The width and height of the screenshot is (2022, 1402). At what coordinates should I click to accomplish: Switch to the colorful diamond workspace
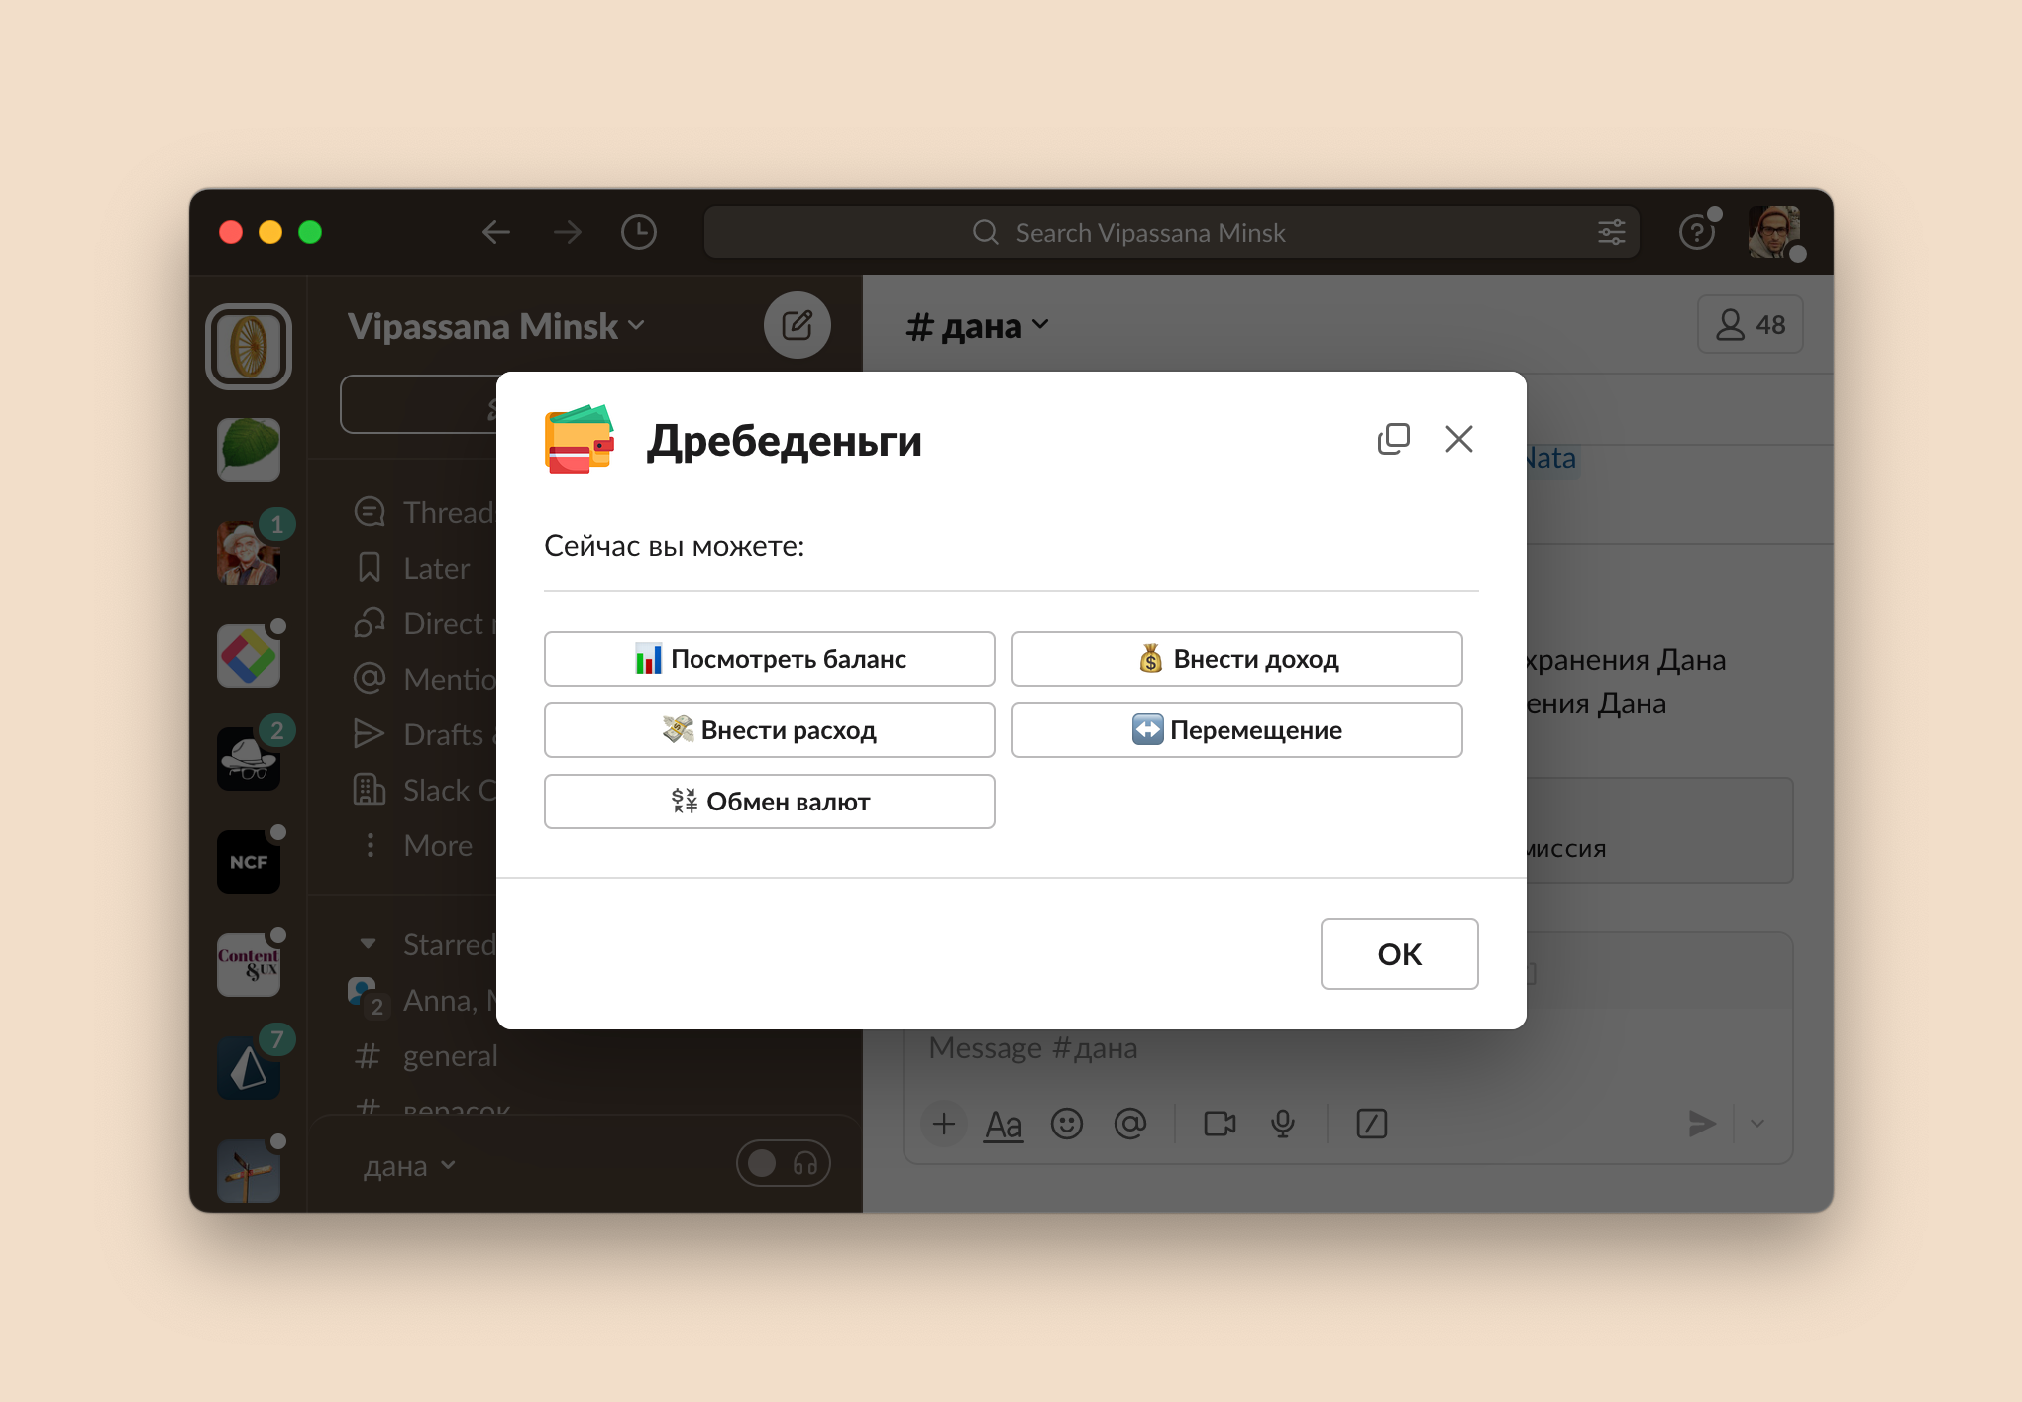click(249, 656)
